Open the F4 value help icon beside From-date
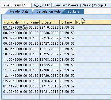The height and width of the screenshot is (100, 111). click(x=25, y=28)
